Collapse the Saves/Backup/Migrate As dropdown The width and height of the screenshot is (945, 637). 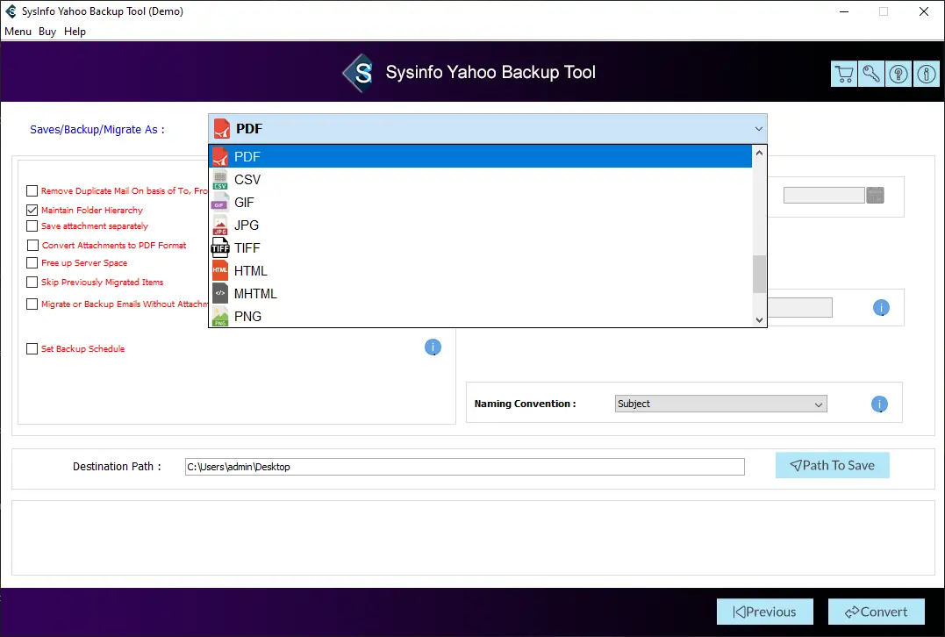[x=758, y=129]
